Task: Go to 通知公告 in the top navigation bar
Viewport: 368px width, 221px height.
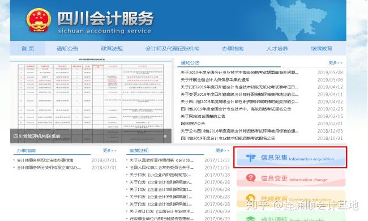Action: pyautogui.click(x=67, y=49)
